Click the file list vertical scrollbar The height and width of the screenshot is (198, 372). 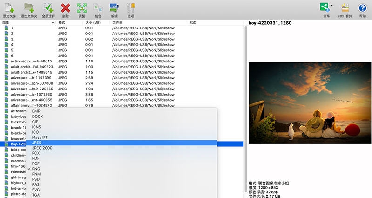246,109
